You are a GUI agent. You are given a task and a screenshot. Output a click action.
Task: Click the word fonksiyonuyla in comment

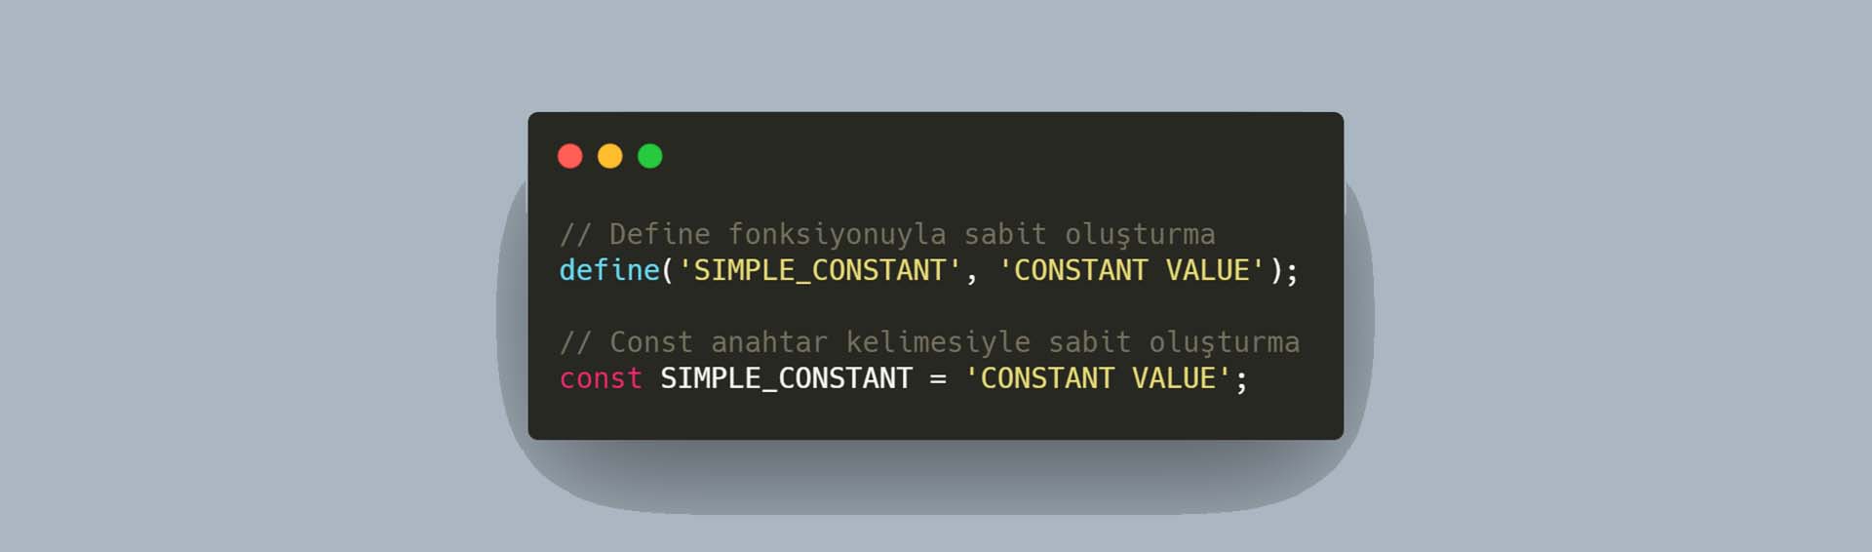pyautogui.click(x=837, y=235)
